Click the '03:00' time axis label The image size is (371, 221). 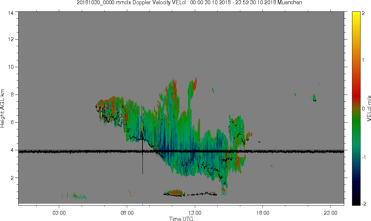(x=59, y=213)
